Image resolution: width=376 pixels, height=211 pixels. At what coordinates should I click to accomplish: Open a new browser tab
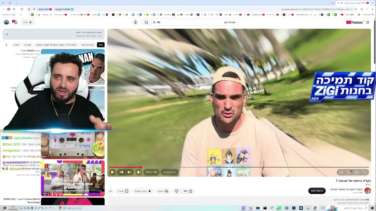(333, 3)
